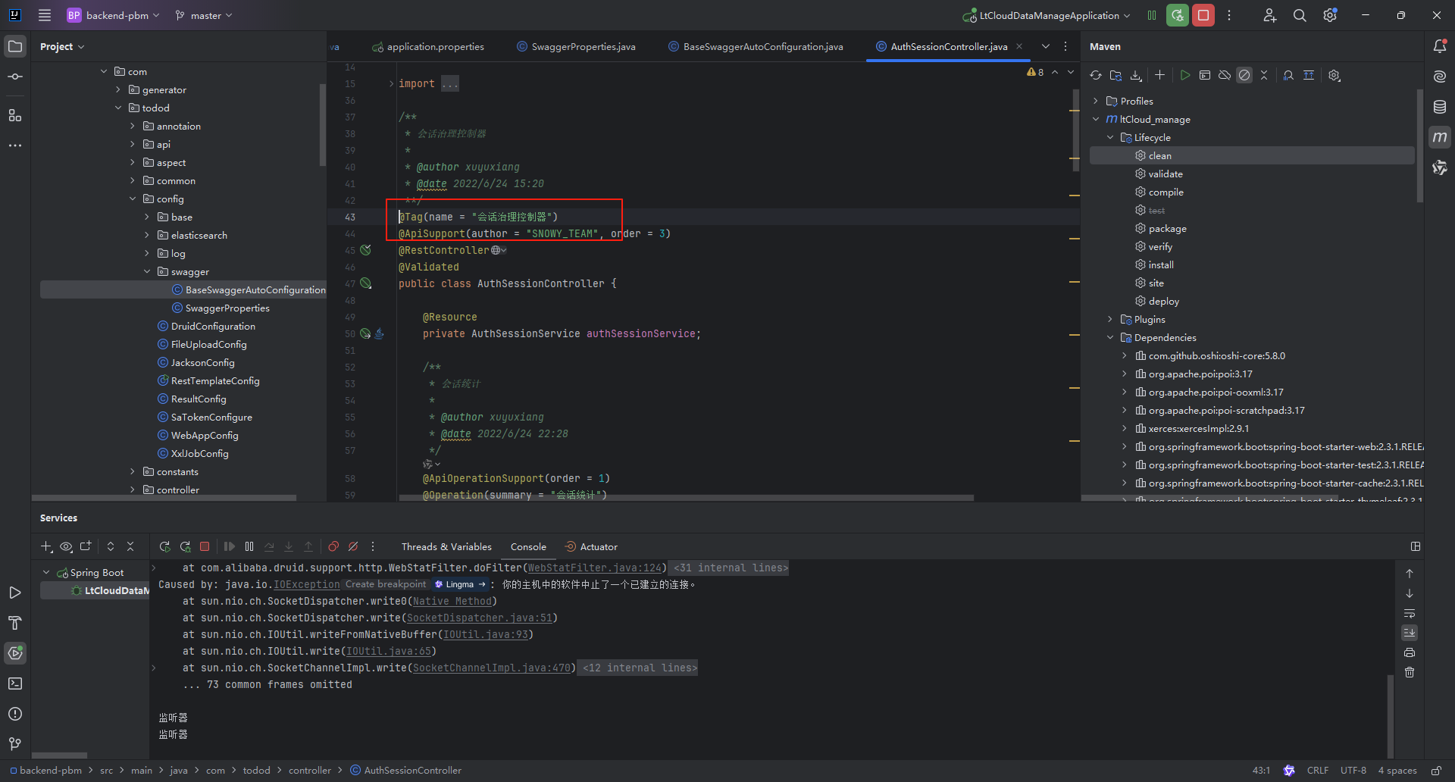Select the Console tab

pos(528,546)
